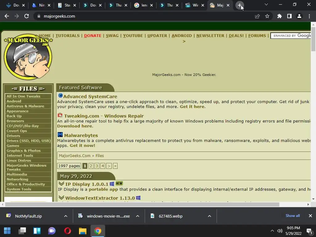316x237 pixels.
Task: Reload the majorgeeks.com page
Action: pyautogui.click(x=27, y=16)
